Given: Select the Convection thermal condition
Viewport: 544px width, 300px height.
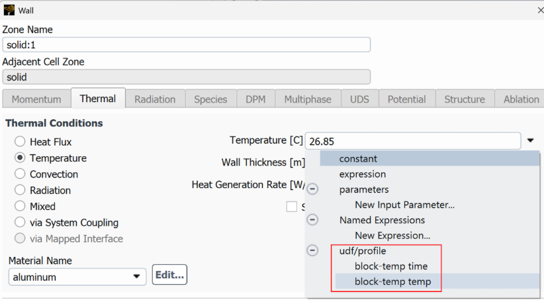Looking at the screenshot, I should tap(20, 174).
